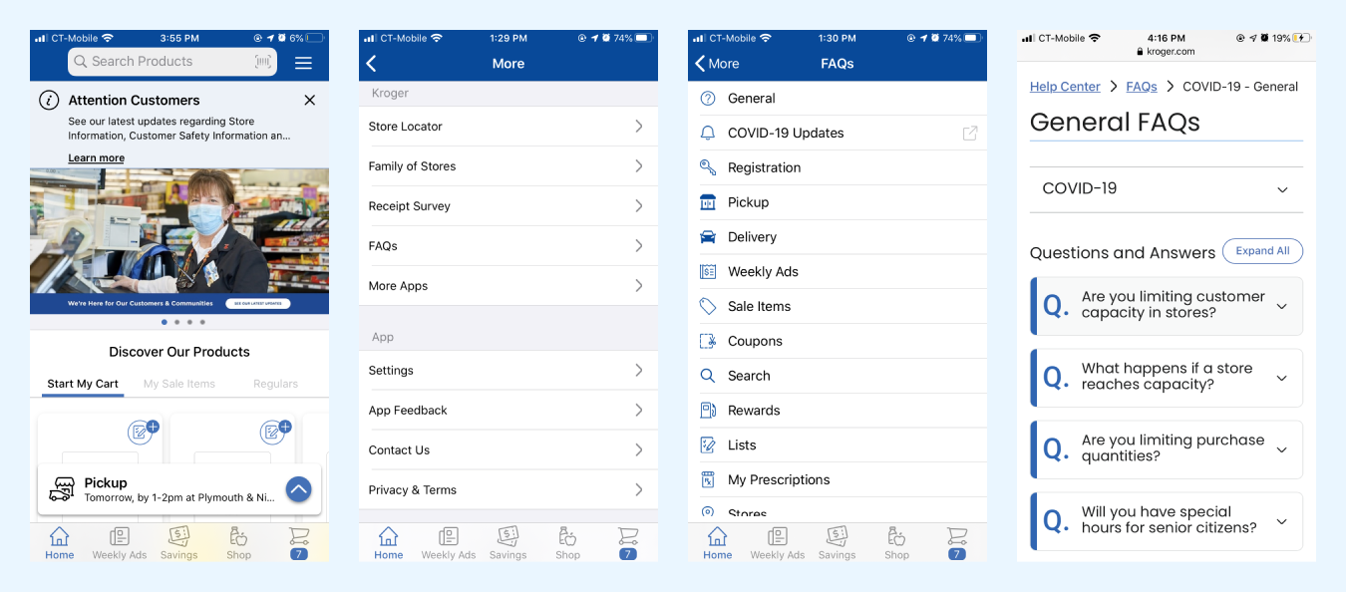
Task: Click the Learn more link
Action: (96, 157)
